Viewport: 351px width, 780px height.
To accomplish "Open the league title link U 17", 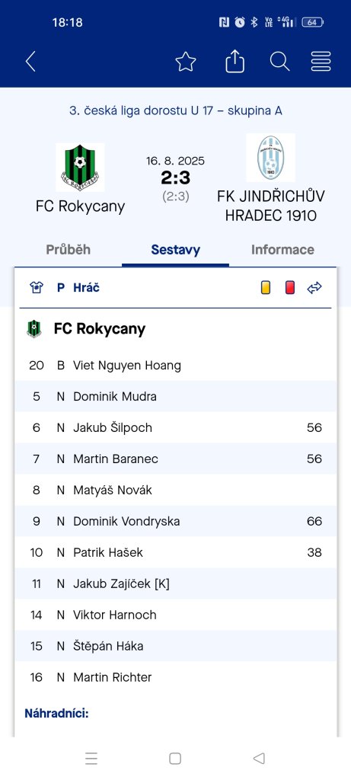I will pyautogui.click(x=175, y=110).
